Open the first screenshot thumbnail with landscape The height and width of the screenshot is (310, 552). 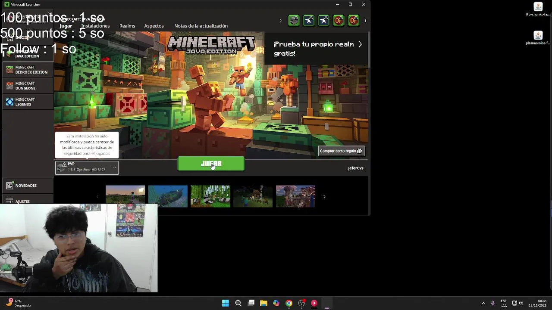(x=125, y=196)
